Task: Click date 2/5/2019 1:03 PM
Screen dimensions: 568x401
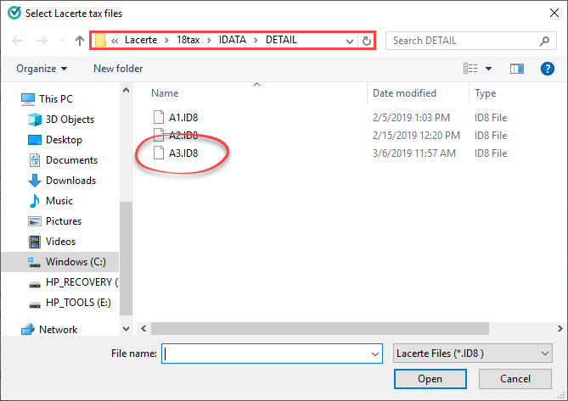Action: coord(411,118)
